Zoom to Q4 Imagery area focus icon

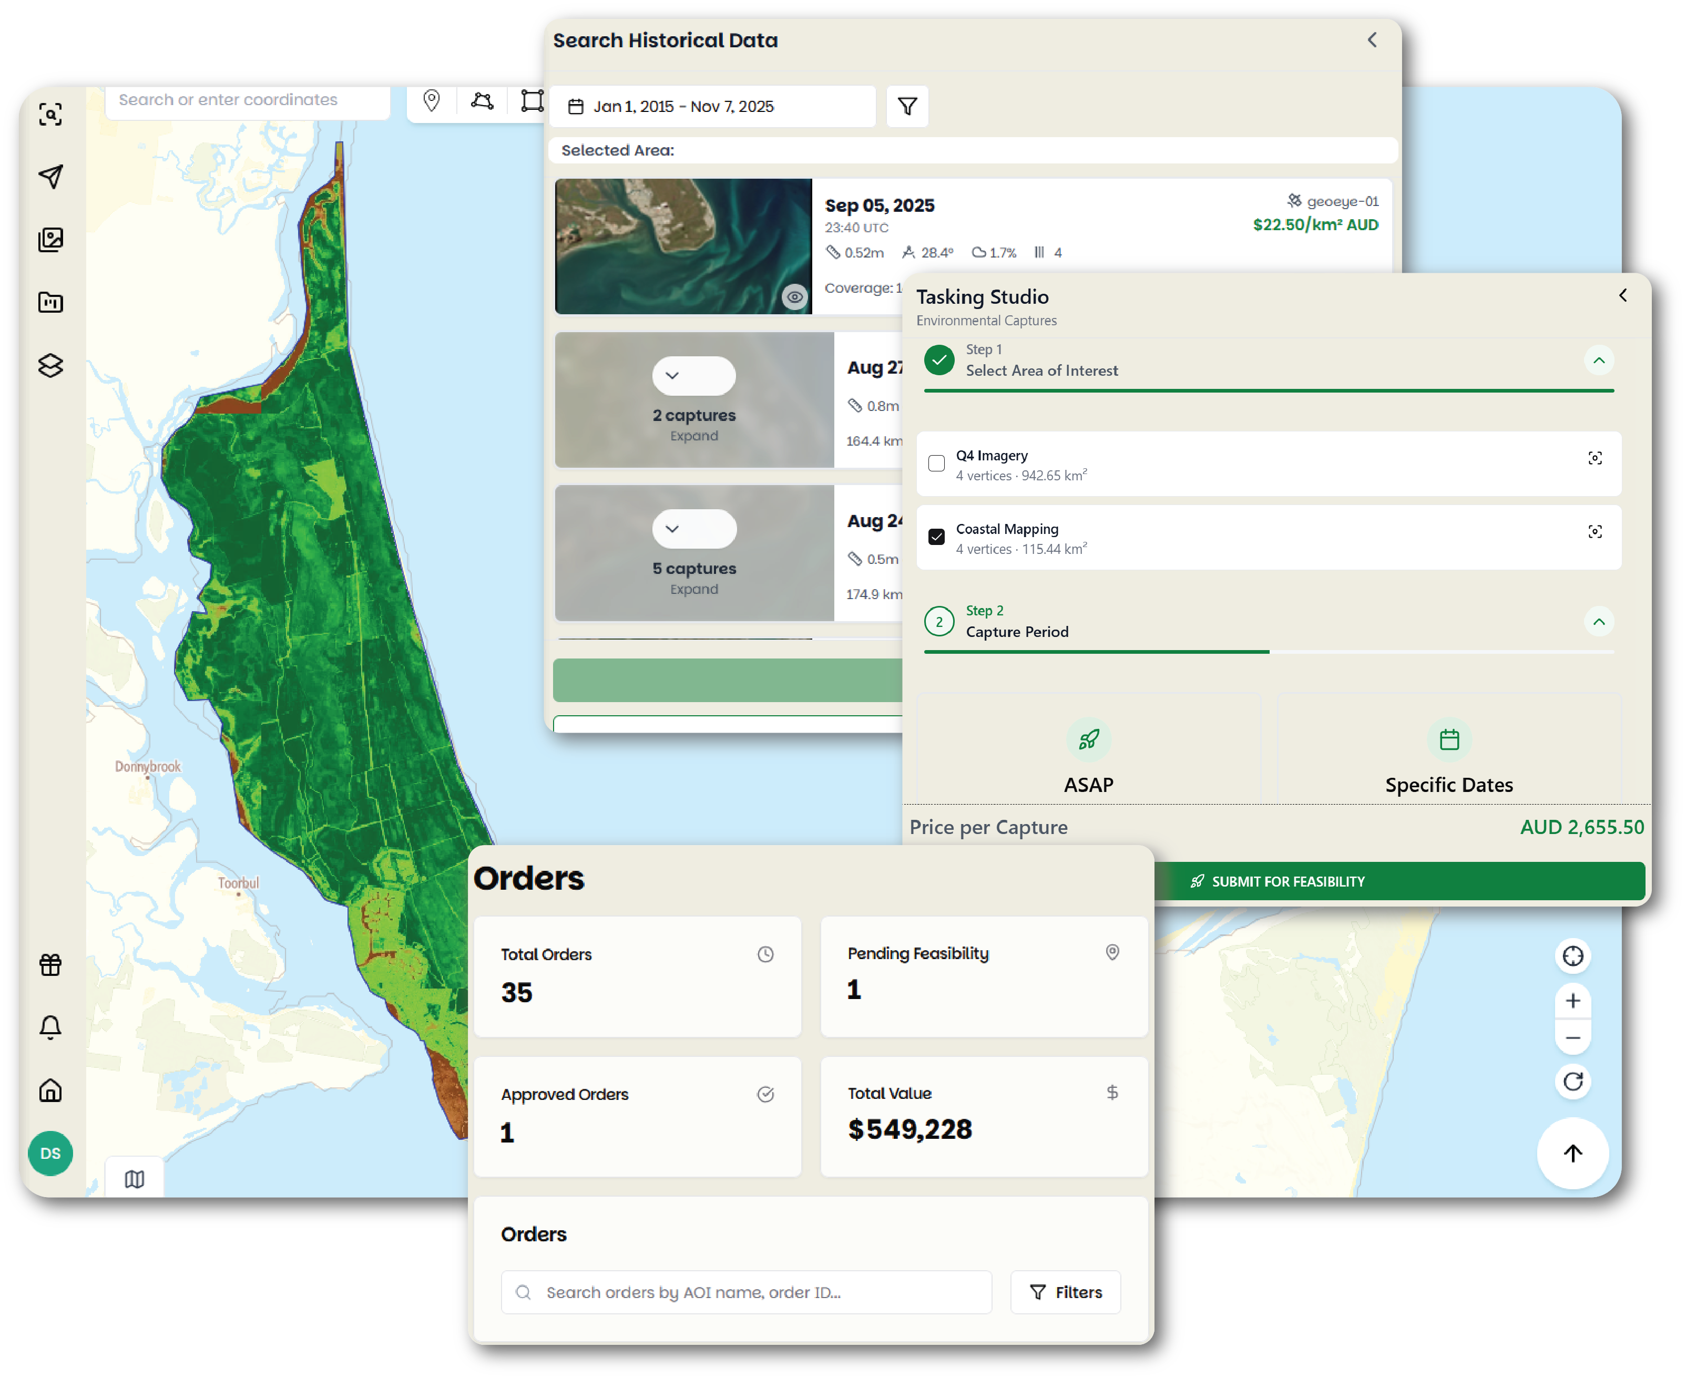click(1595, 458)
